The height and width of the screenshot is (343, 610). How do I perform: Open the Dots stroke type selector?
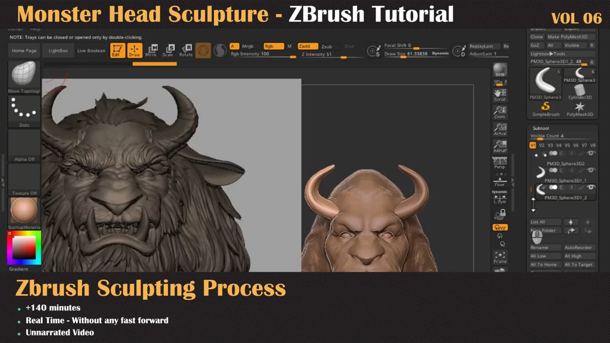point(24,111)
